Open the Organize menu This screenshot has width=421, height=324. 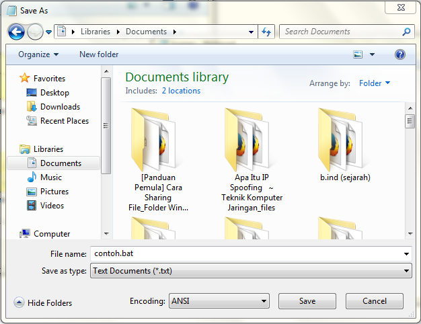(38, 54)
